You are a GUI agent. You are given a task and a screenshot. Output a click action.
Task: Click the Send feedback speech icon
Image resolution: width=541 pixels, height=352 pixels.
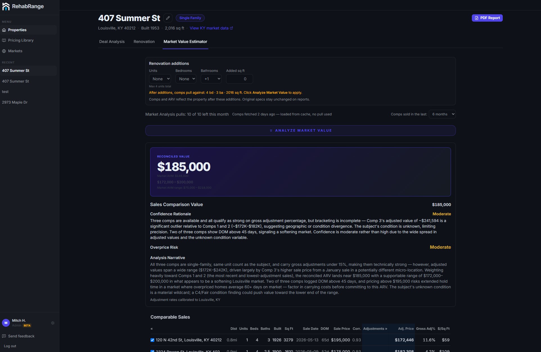tap(4, 336)
